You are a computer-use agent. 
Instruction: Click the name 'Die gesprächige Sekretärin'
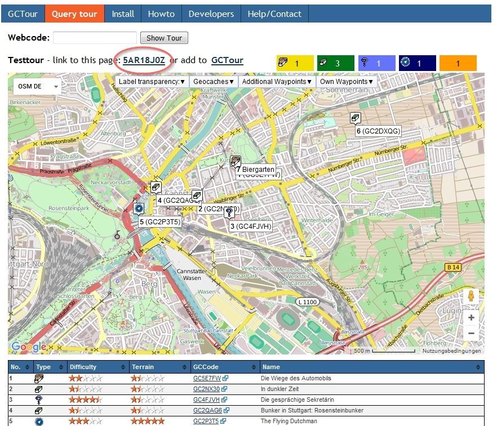(x=298, y=400)
